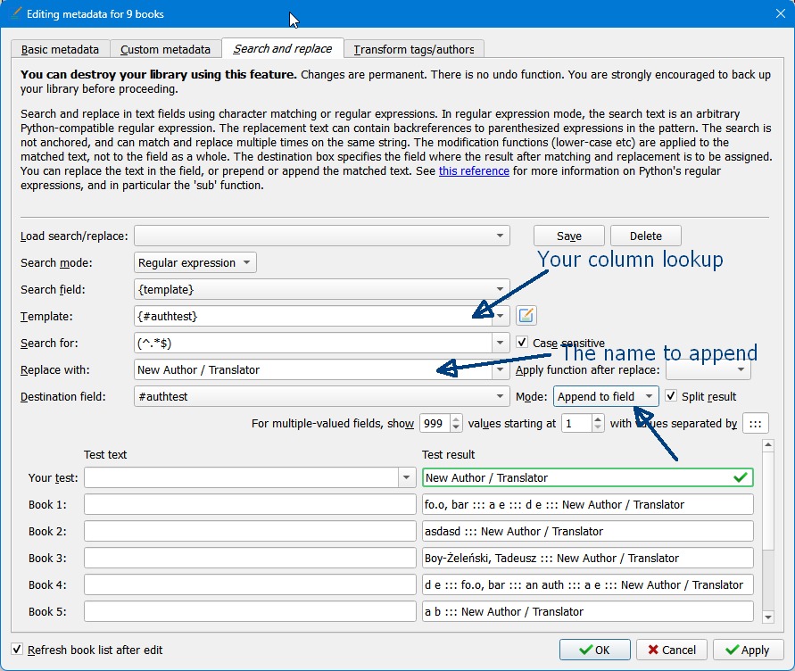The height and width of the screenshot is (671, 795).
Task: Expand the Load search/replace combo box
Action: [x=321, y=236]
